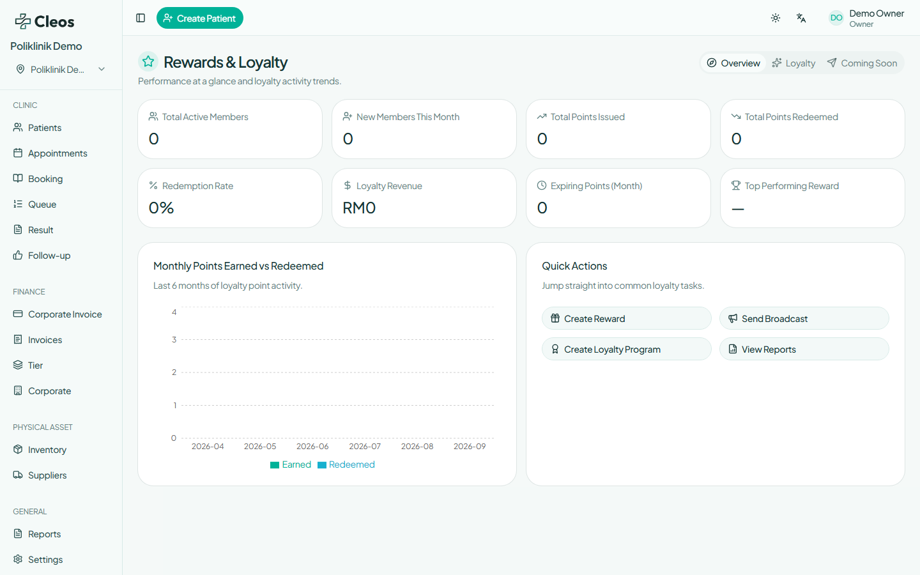Click the Create Patient button
The image size is (920, 575).
(x=200, y=18)
